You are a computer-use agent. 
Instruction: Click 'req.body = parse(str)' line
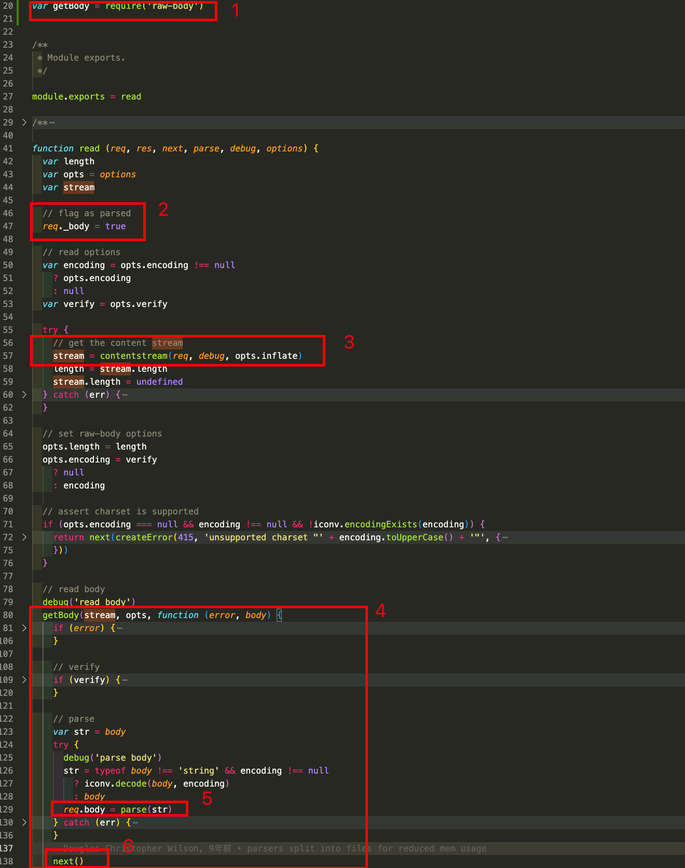point(117,809)
